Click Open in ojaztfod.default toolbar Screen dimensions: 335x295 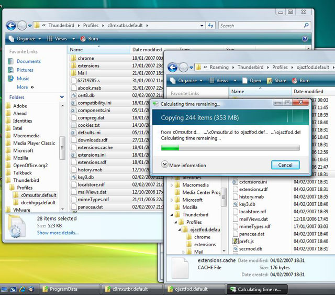pyautogui.click(x=252, y=81)
